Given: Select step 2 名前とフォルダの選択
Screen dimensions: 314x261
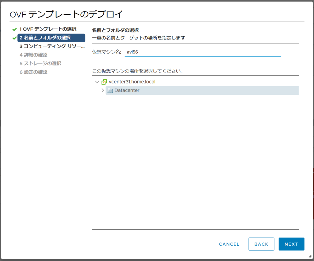Looking at the screenshot, I should point(51,38).
